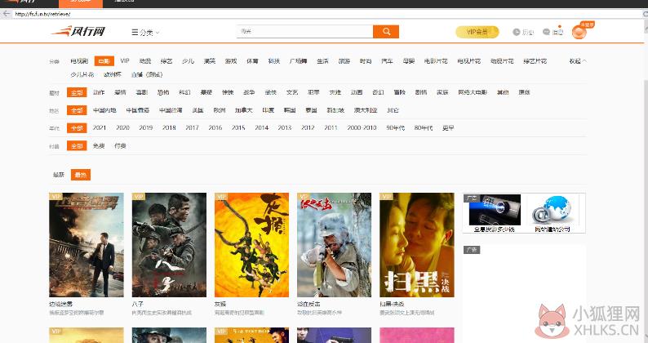This screenshot has width=648, height=343.
Task: Click the globe advertisement image
Action: (553, 210)
